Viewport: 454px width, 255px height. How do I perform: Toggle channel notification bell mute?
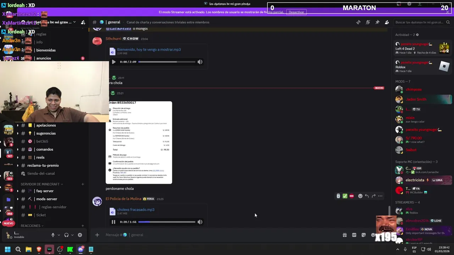point(368,22)
